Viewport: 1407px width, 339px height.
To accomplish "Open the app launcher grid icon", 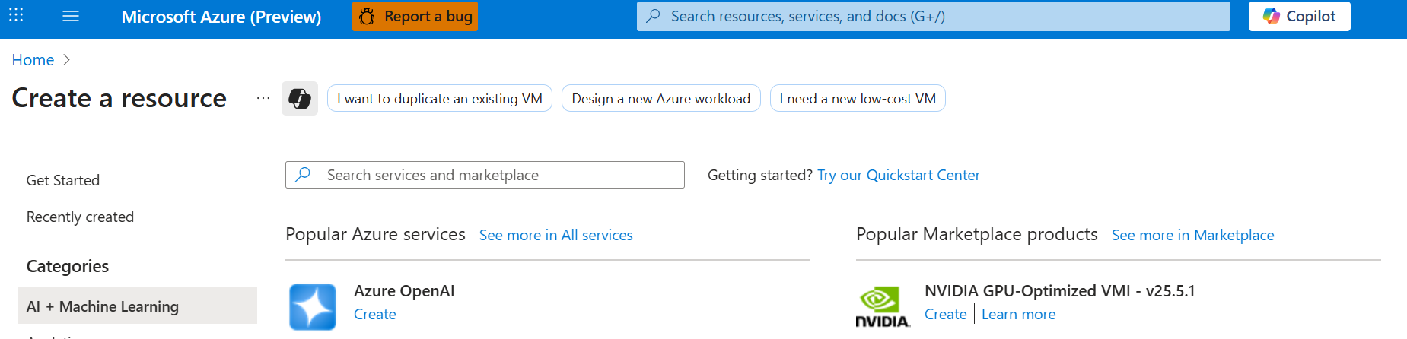I will coord(16,15).
